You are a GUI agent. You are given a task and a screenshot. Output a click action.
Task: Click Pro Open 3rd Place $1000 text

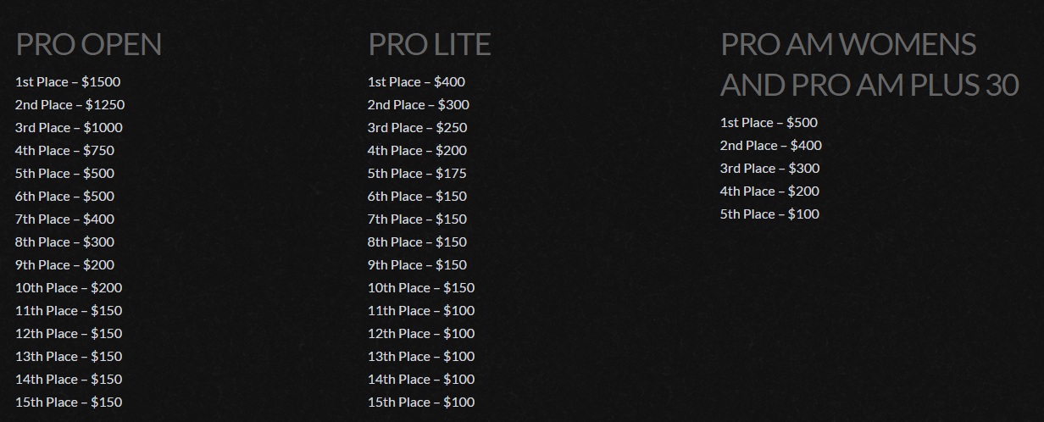point(69,128)
